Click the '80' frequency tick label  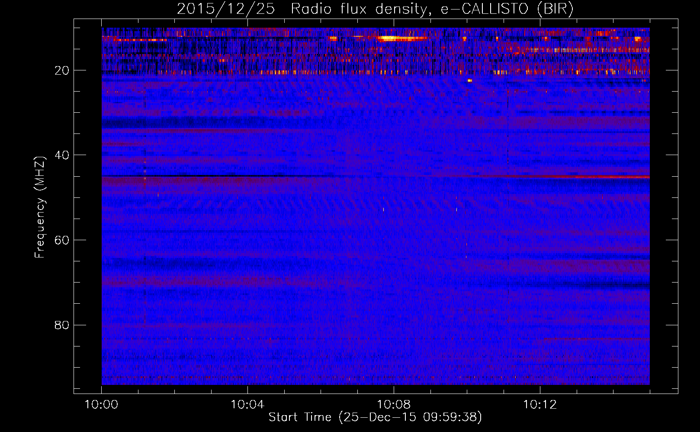click(x=62, y=325)
